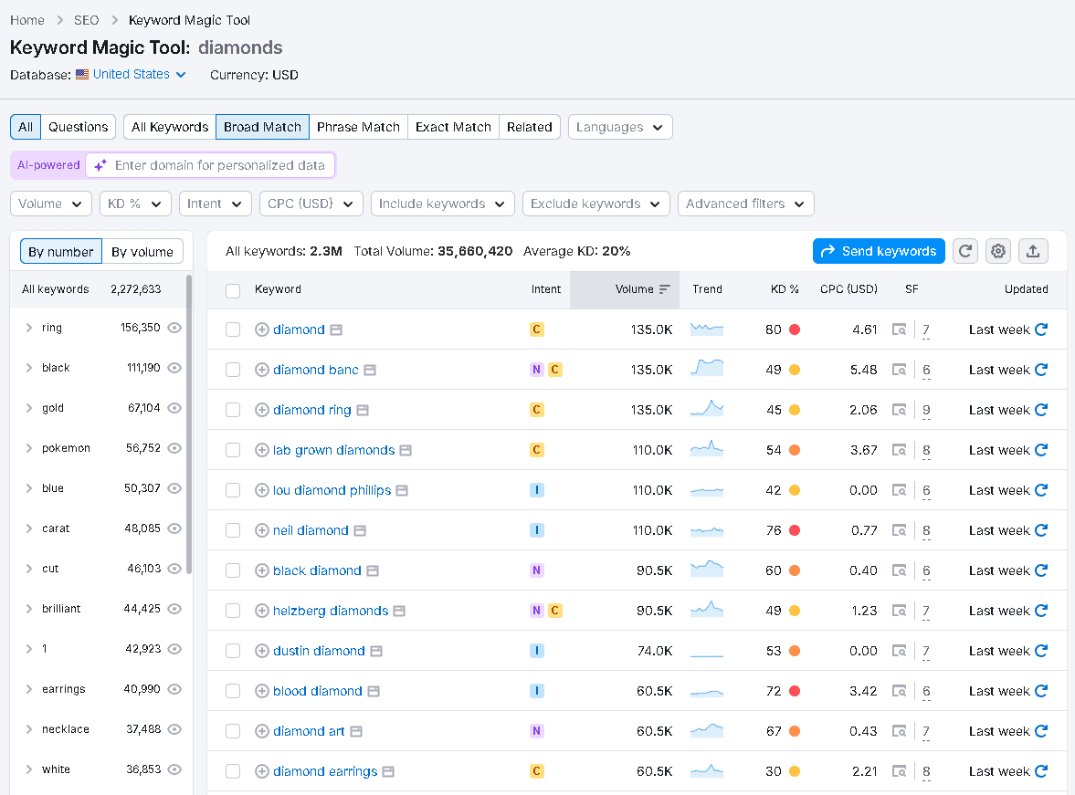
Task: Add 'neil diamond' with plus icon
Action: click(262, 530)
